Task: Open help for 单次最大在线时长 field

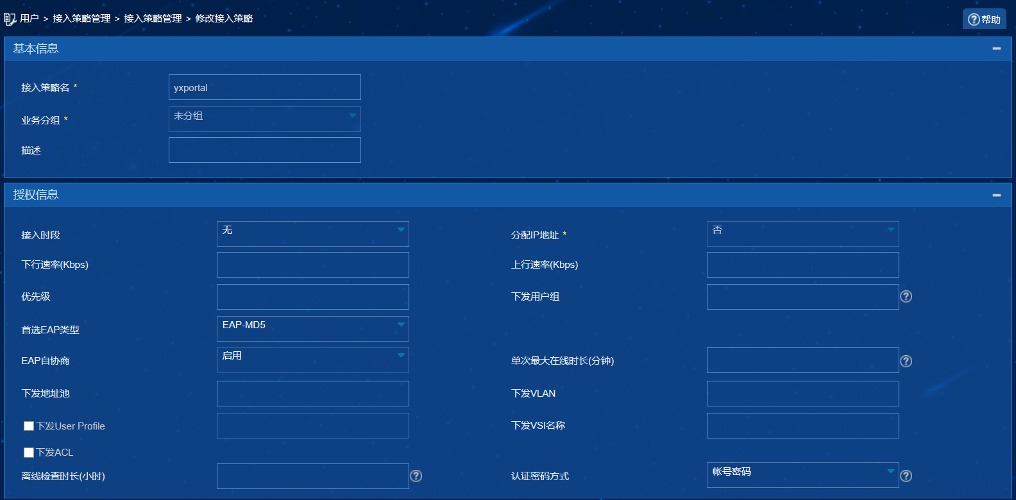Action: 906,361
